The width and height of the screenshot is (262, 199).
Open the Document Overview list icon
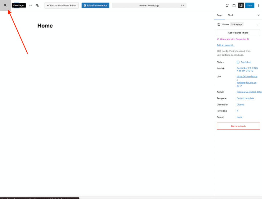pos(37,5)
